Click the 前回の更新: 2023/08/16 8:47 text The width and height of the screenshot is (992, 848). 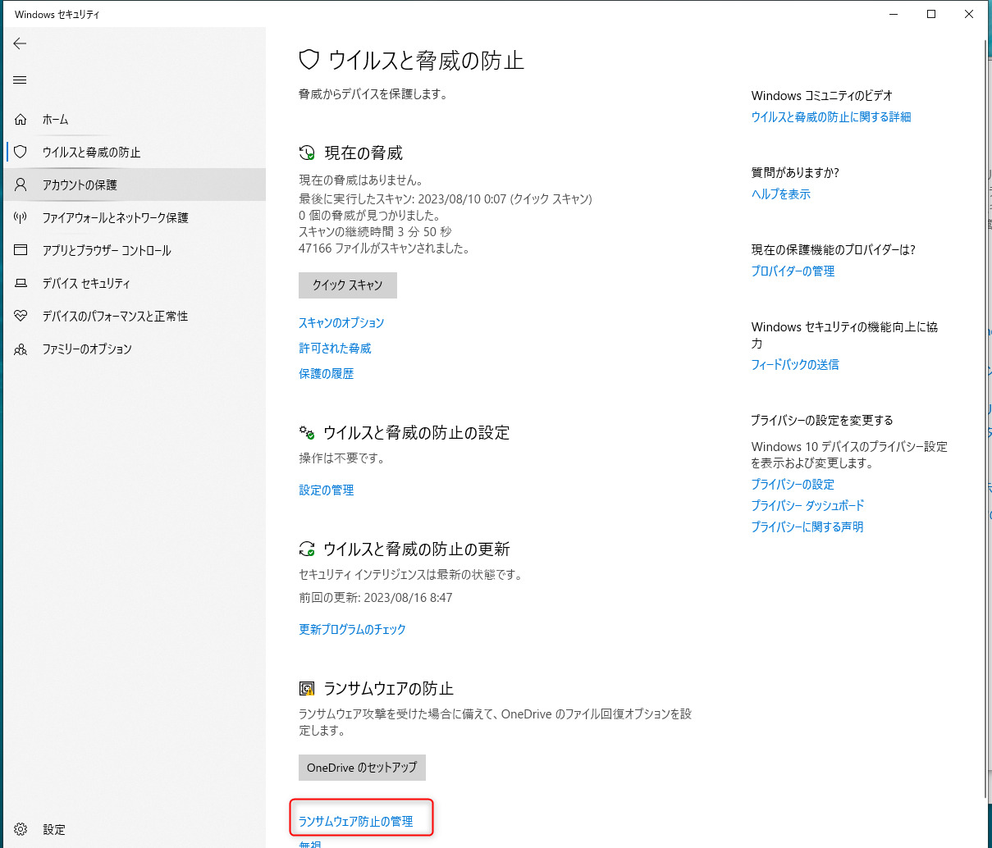pyautogui.click(x=376, y=598)
